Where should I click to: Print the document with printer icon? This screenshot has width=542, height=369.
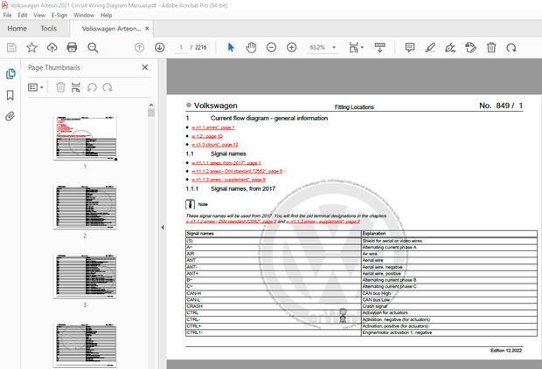click(72, 48)
